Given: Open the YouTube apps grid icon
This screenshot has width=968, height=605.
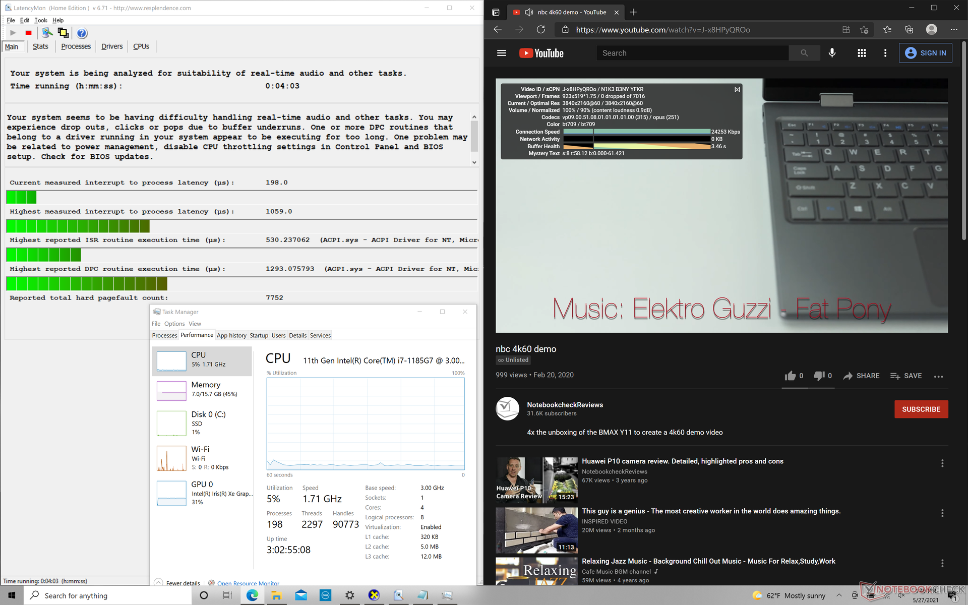Looking at the screenshot, I should pyautogui.click(x=862, y=53).
